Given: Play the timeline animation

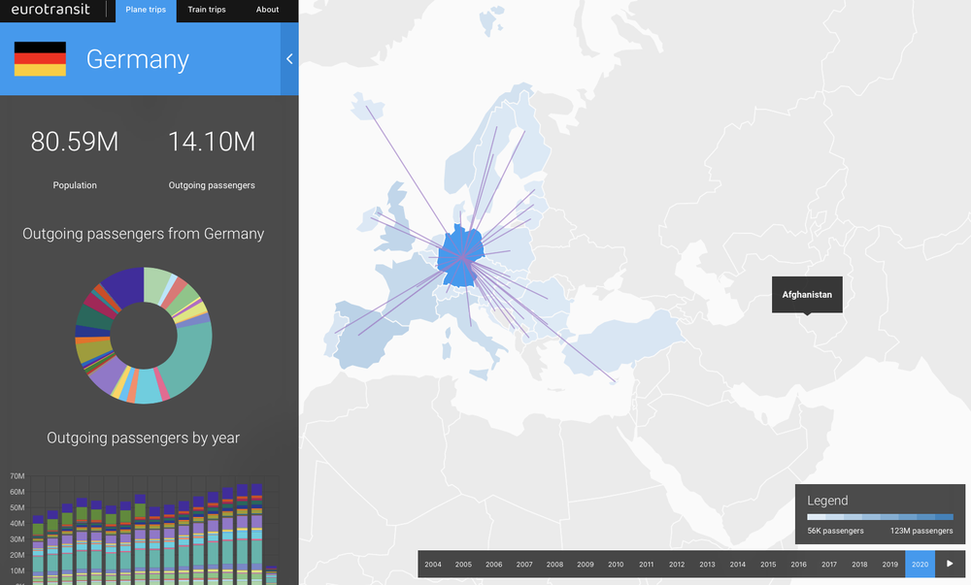Looking at the screenshot, I should tap(950, 564).
